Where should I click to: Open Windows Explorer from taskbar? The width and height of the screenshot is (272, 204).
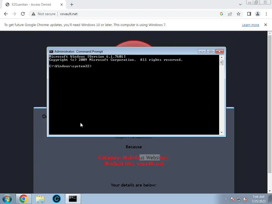[40, 199]
